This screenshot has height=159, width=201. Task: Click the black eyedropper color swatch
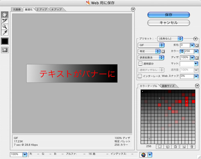pyautogui.click(x=5, y=41)
